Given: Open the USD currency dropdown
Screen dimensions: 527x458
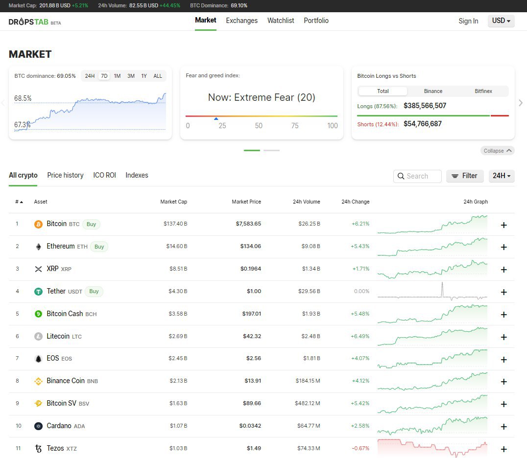Looking at the screenshot, I should tap(501, 21).
